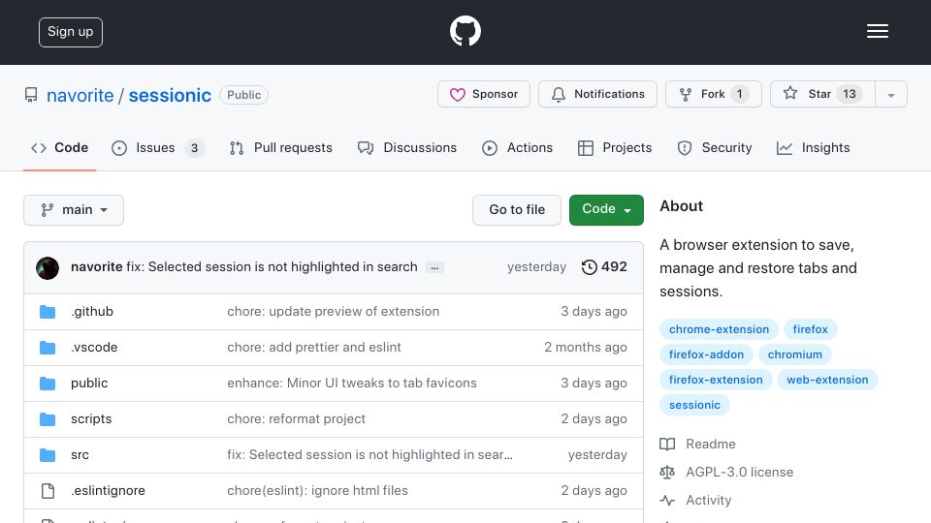Open the Projects tab

tap(615, 147)
